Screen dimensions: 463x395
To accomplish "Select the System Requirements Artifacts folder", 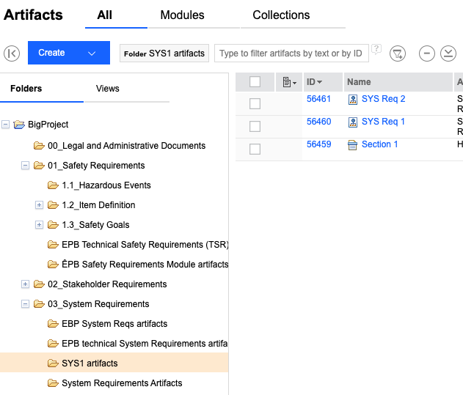I will 121,383.
